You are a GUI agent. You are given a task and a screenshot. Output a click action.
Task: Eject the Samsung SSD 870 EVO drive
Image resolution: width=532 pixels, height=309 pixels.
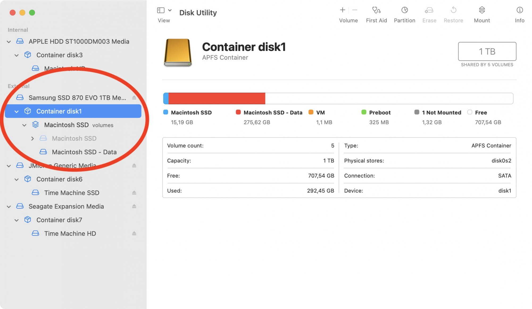[x=134, y=98]
